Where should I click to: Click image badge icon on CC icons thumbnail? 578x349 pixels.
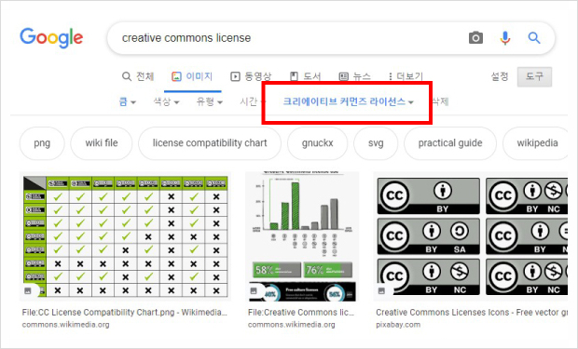pos(381,290)
